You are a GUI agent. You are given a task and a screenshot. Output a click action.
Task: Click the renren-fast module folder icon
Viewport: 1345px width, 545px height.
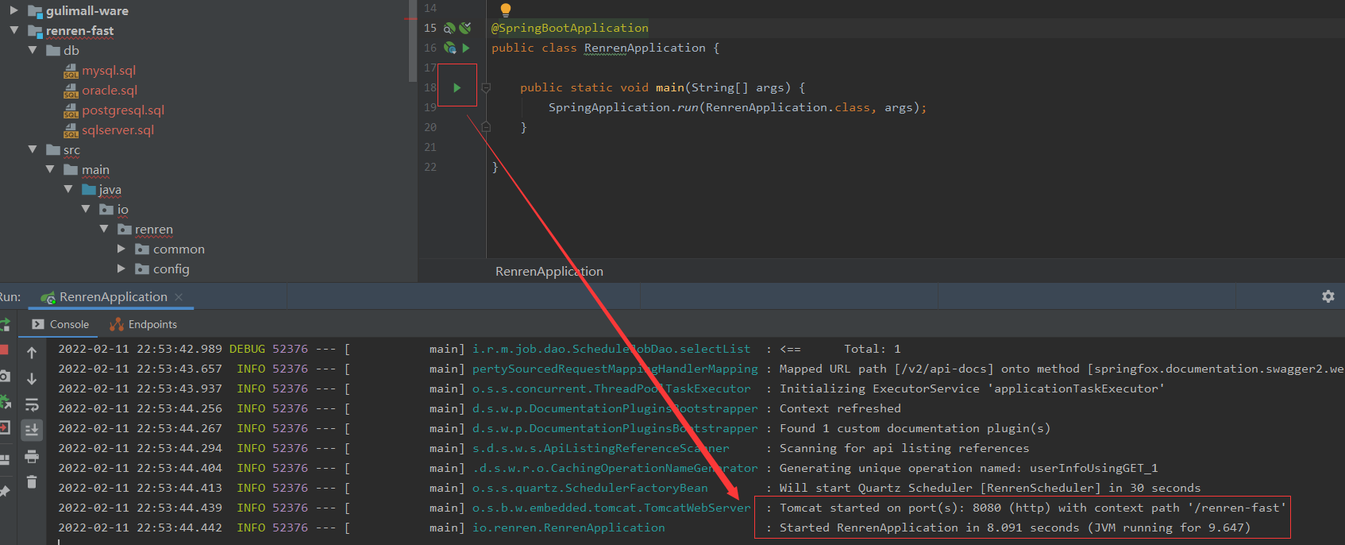pyautogui.click(x=35, y=31)
